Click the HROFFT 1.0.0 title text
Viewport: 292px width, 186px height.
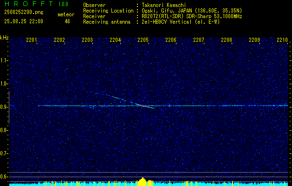coord(37,4)
